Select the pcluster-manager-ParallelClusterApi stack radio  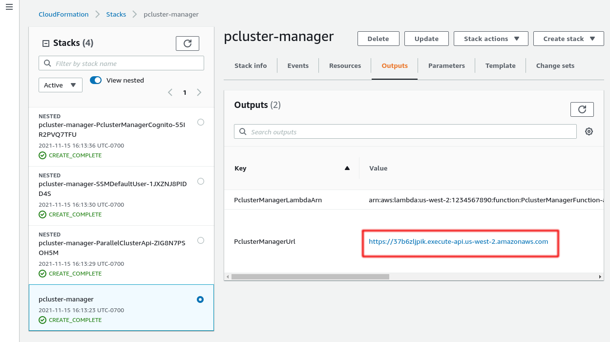[201, 240]
